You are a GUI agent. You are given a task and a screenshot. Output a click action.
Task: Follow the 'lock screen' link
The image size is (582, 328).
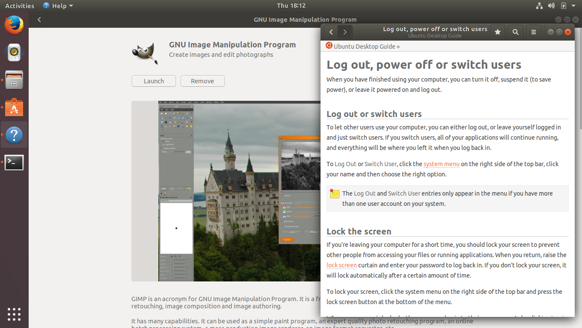(x=341, y=265)
